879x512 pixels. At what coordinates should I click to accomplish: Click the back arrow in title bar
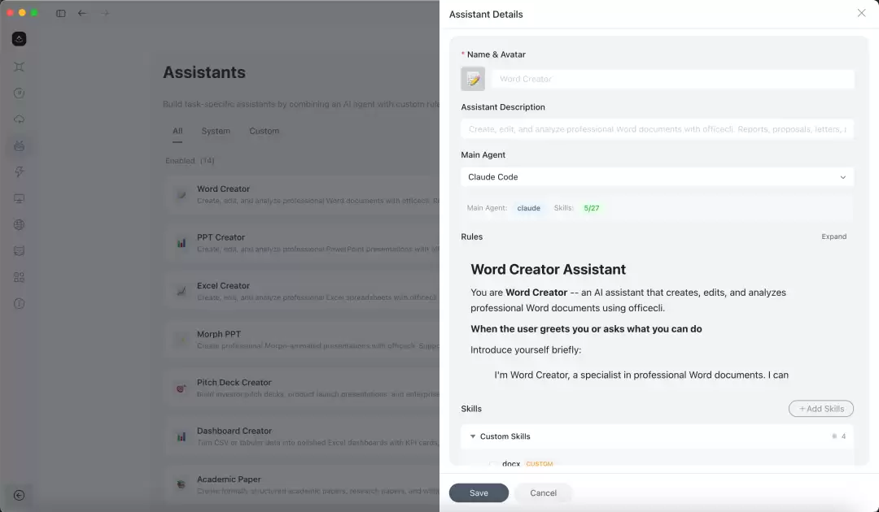82,13
